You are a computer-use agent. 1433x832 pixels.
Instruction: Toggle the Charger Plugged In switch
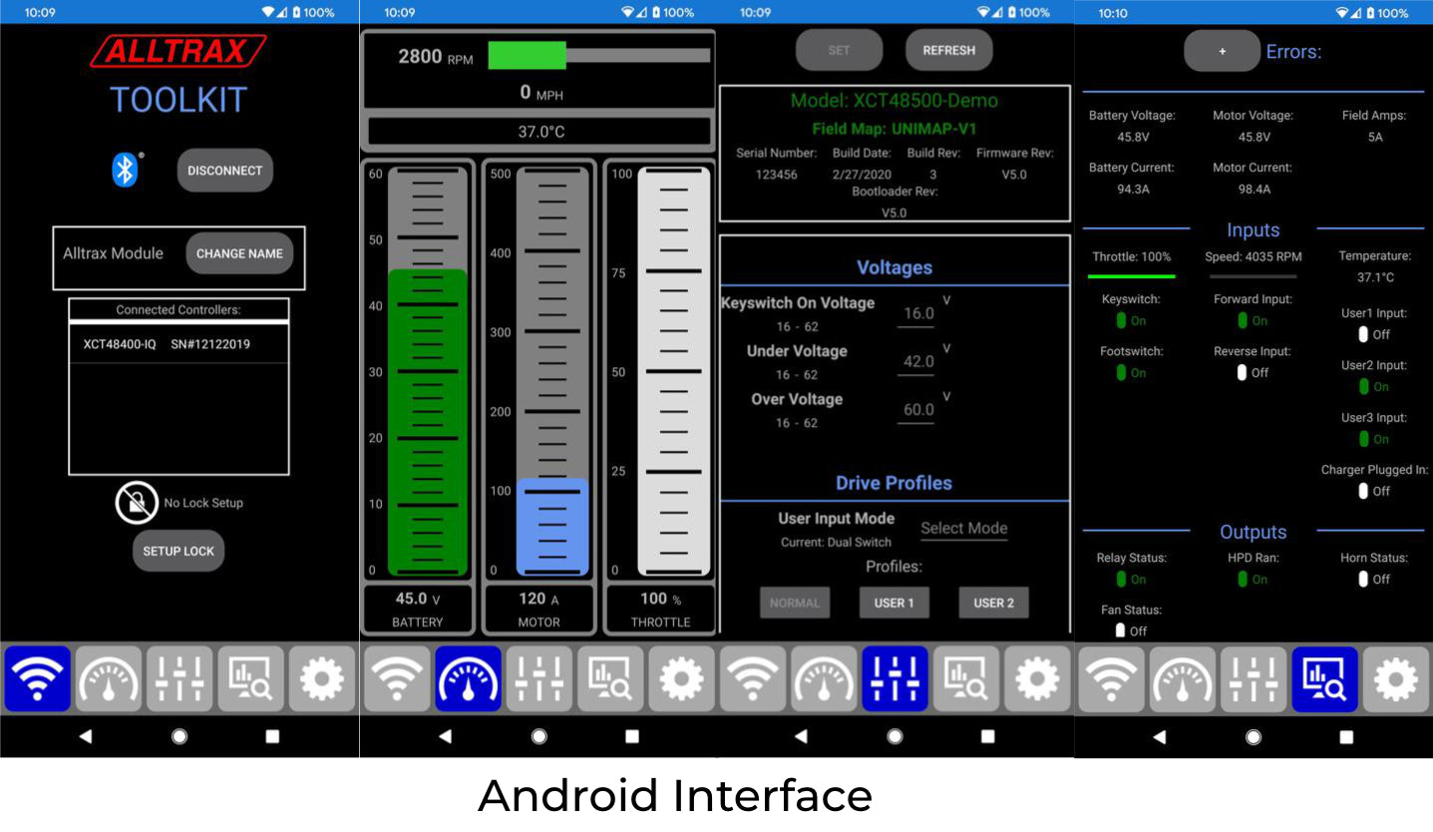pos(1361,491)
